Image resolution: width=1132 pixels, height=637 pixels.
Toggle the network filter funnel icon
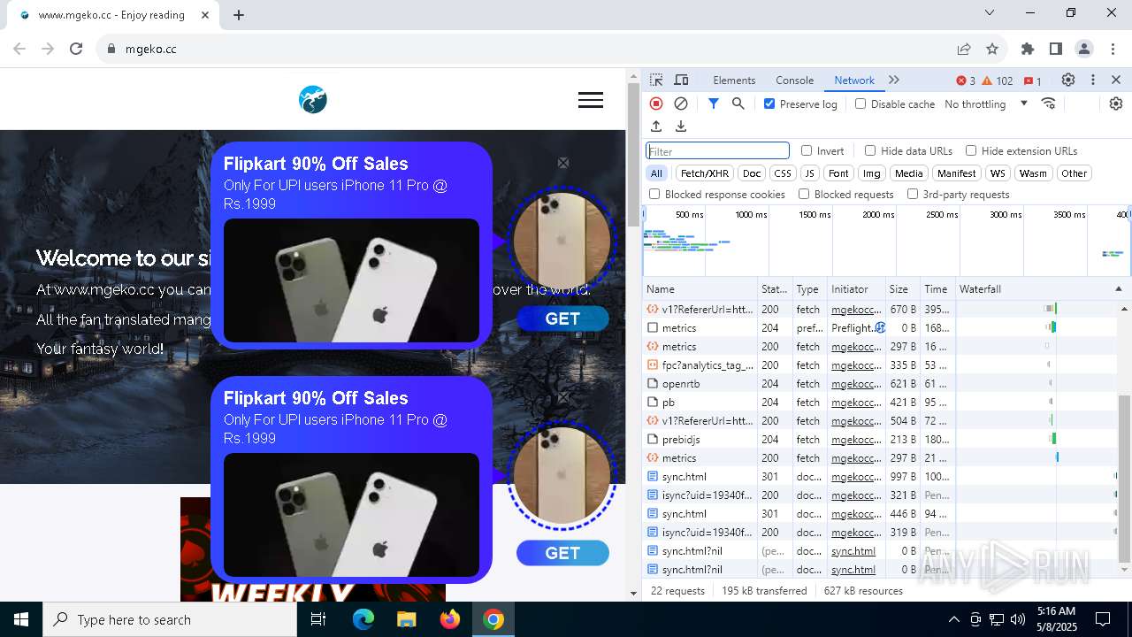point(714,104)
